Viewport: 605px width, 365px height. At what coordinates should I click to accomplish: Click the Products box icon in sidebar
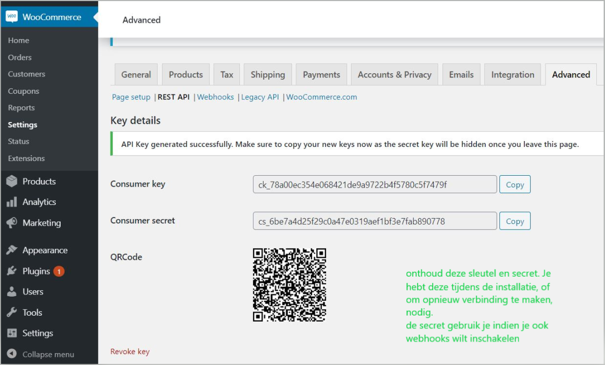pos(12,181)
